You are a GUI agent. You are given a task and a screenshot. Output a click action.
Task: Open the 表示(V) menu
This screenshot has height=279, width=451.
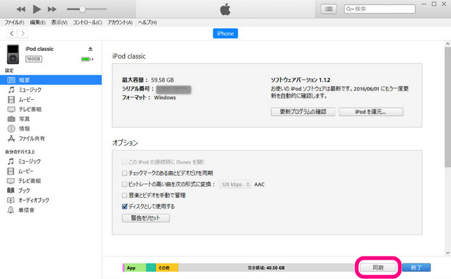click(59, 23)
